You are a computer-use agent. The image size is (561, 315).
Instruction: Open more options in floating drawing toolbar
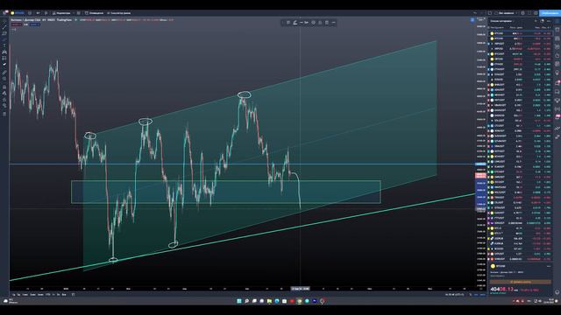(x=333, y=23)
